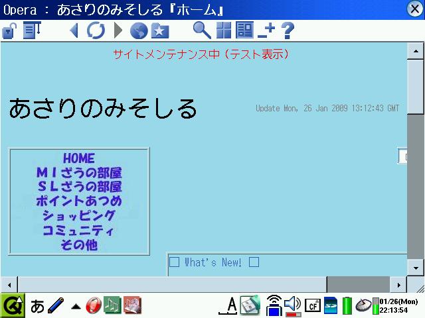Viewport: 425px width, 318px height.
Task: Check the green battery status icon
Action: click(x=347, y=306)
